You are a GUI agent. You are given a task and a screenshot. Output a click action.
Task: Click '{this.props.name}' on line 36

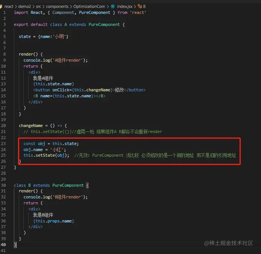(x=53, y=221)
